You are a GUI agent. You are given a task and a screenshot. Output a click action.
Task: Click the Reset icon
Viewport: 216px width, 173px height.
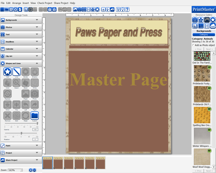[26, 116]
